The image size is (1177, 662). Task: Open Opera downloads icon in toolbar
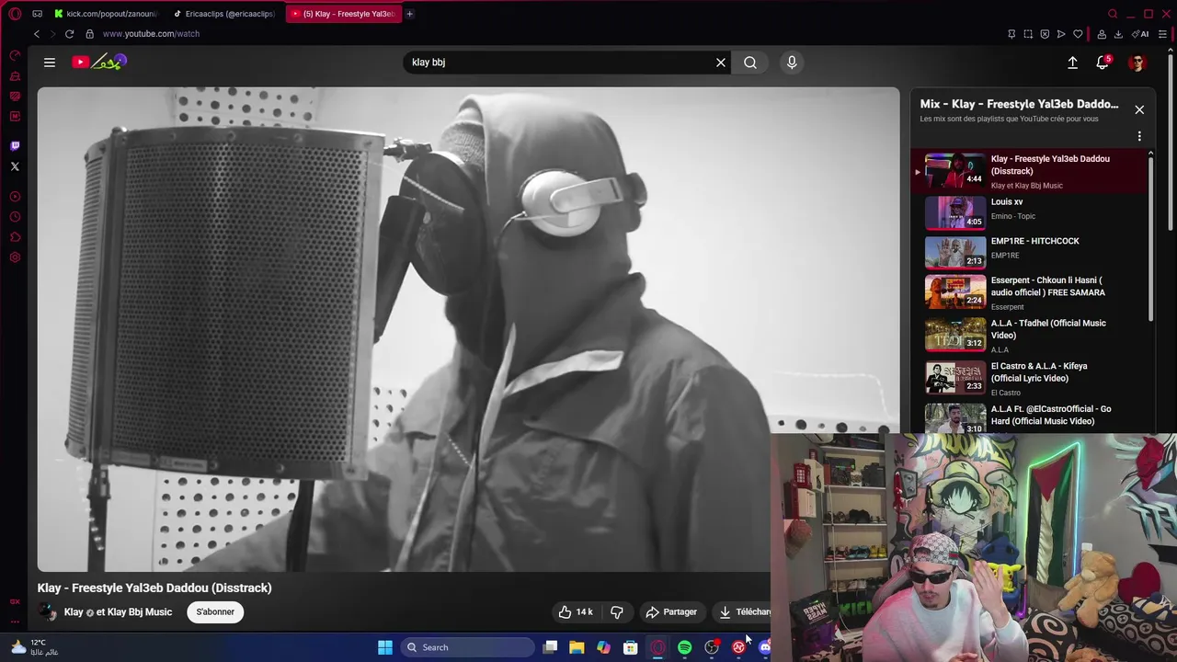[x=1118, y=34]
